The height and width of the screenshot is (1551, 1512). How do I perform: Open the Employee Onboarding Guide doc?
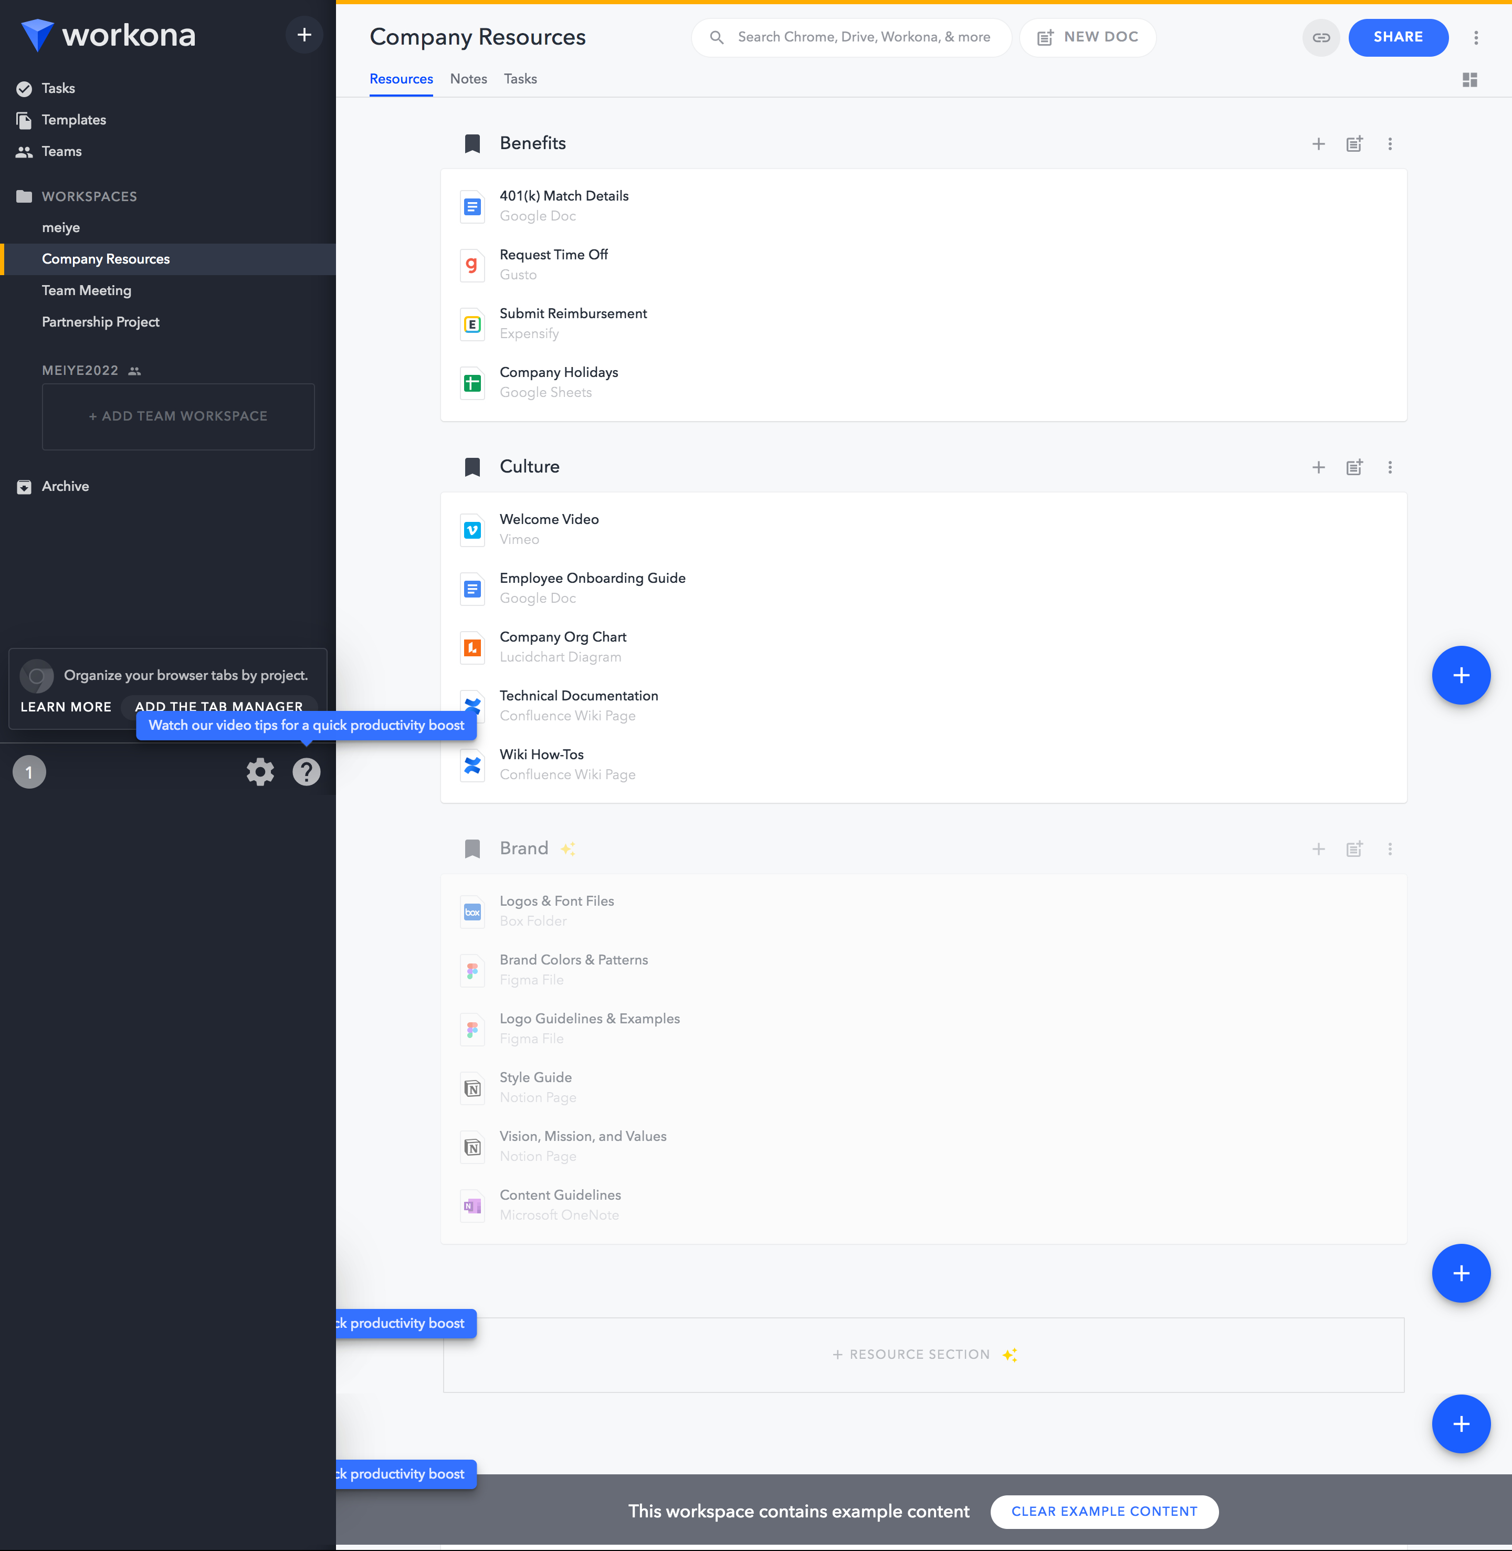pos(923,588)
